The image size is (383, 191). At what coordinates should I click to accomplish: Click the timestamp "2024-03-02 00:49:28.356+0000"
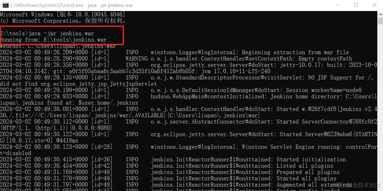(x=44, y=65)
